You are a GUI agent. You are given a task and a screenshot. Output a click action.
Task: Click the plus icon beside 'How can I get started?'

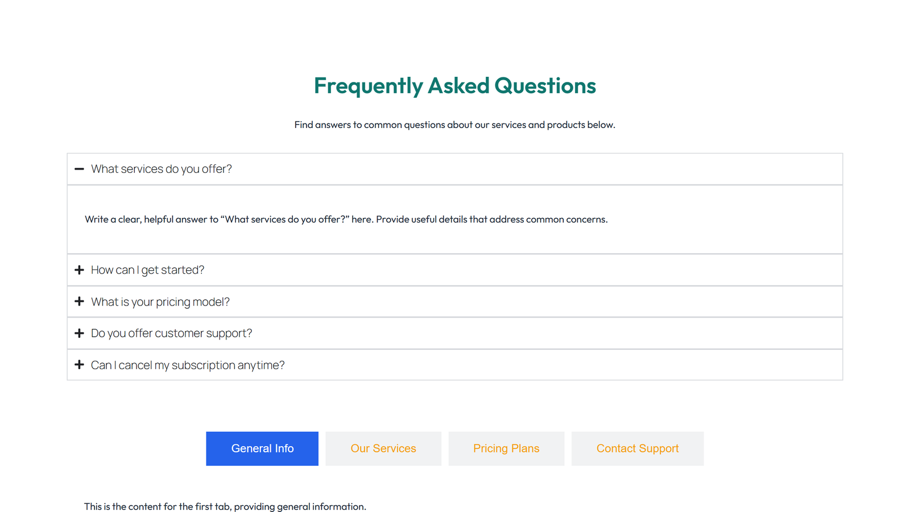(80, 270)
